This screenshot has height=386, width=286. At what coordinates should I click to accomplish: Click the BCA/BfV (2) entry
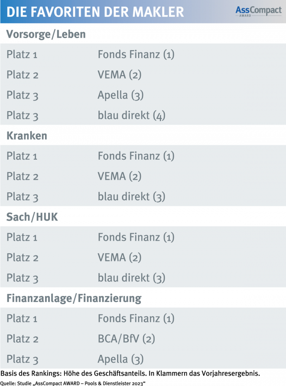tap(127, 339)
